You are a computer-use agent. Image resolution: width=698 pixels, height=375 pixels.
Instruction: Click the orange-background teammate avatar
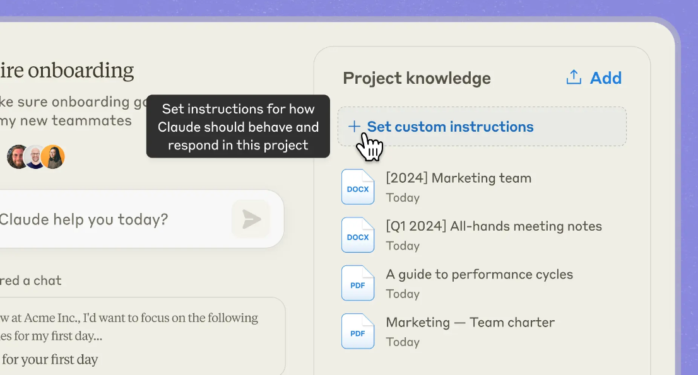(54, 157)
